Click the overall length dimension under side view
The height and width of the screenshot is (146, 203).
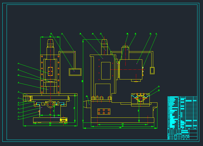point(120,128)
